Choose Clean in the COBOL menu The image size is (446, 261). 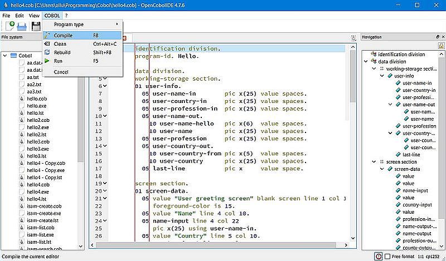[83, 44]
